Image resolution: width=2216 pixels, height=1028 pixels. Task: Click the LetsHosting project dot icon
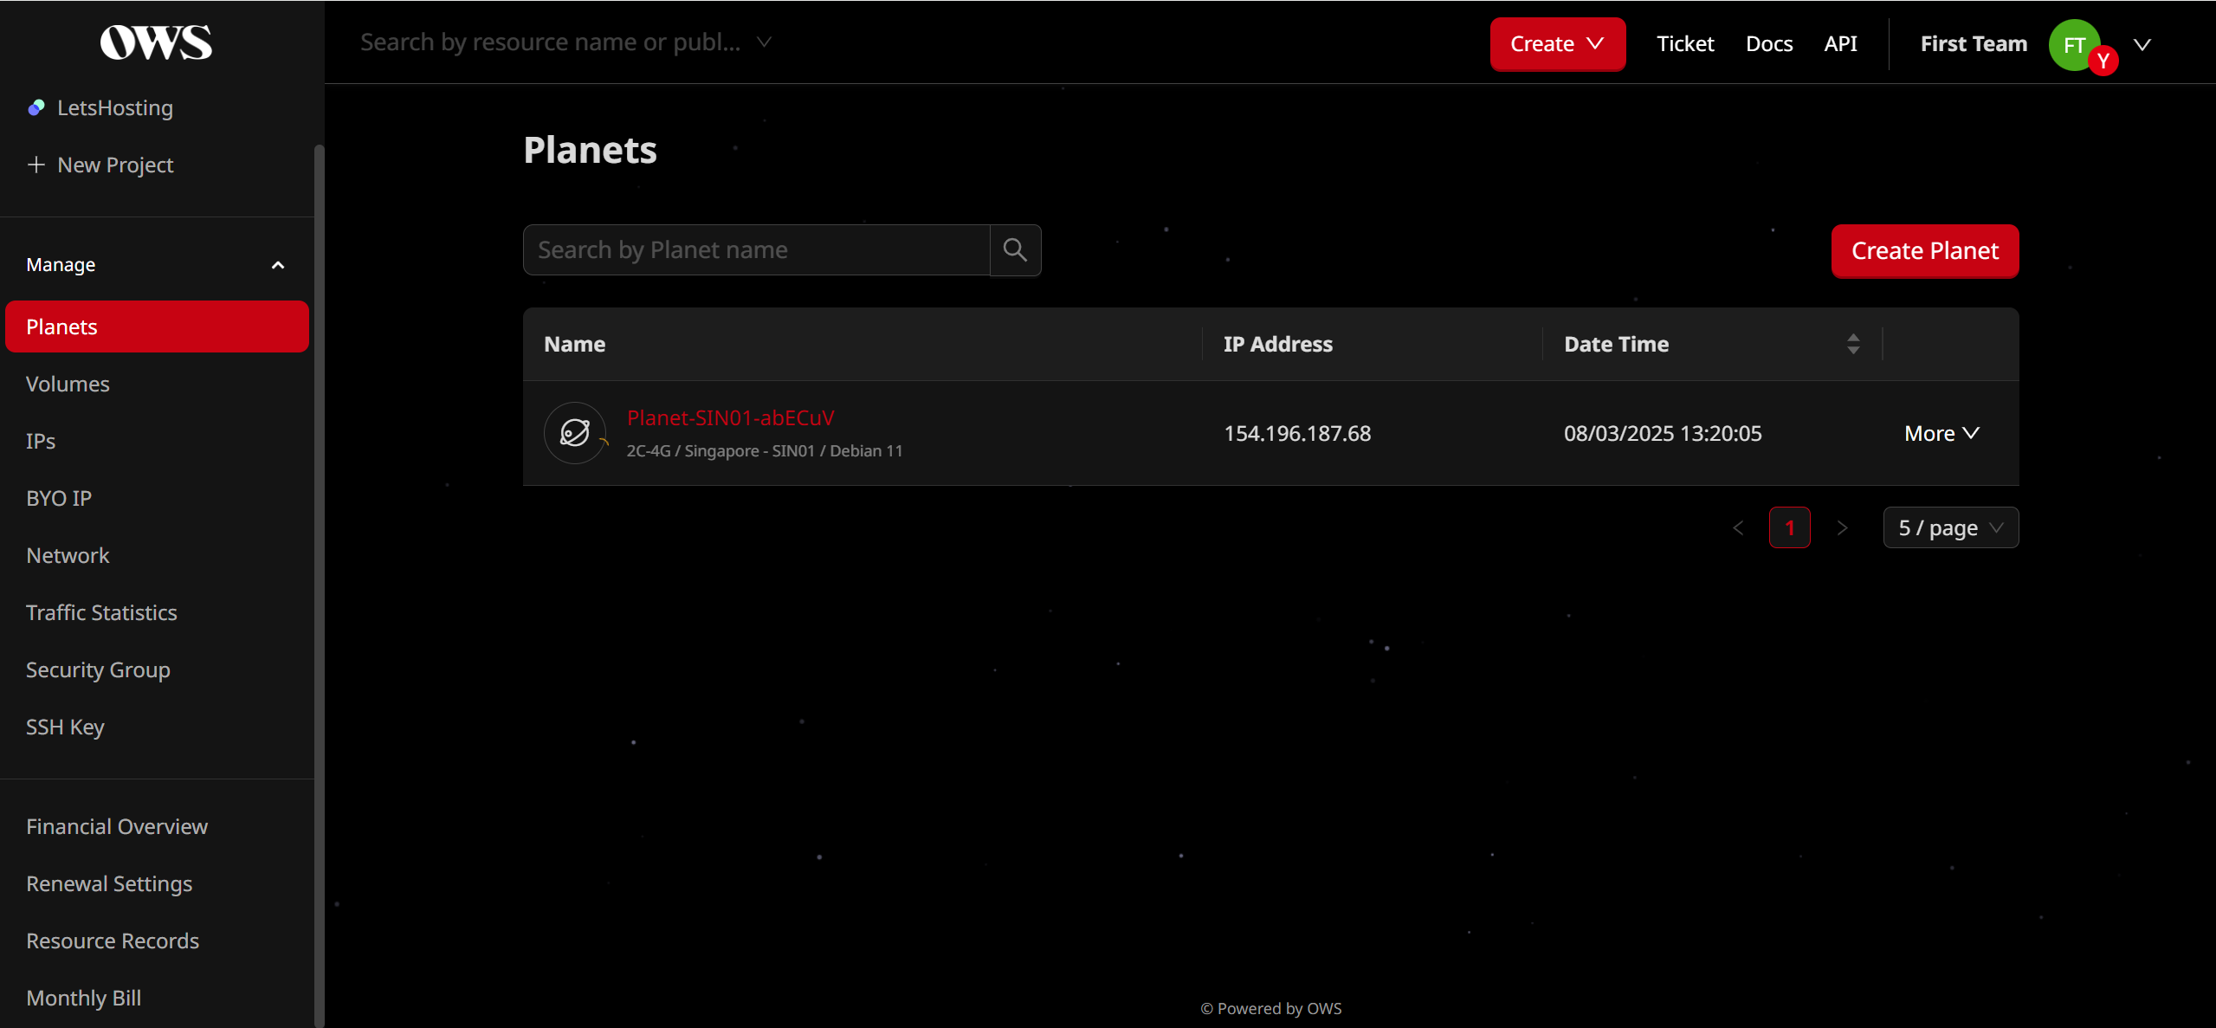click(36, 107)
